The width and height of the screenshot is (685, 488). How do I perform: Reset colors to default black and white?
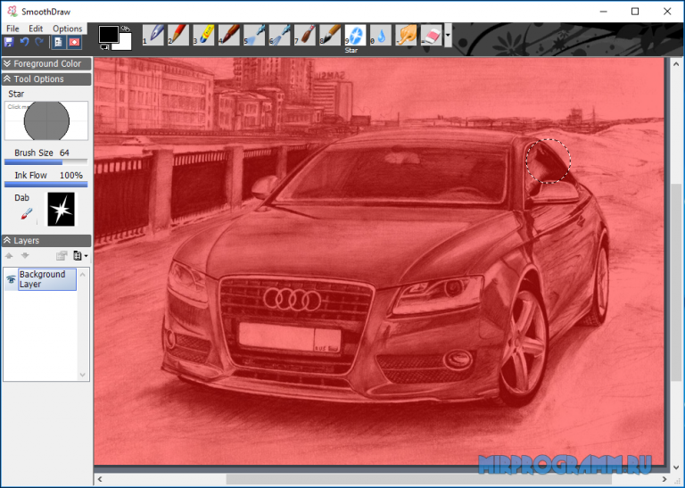tap(104, 46)
